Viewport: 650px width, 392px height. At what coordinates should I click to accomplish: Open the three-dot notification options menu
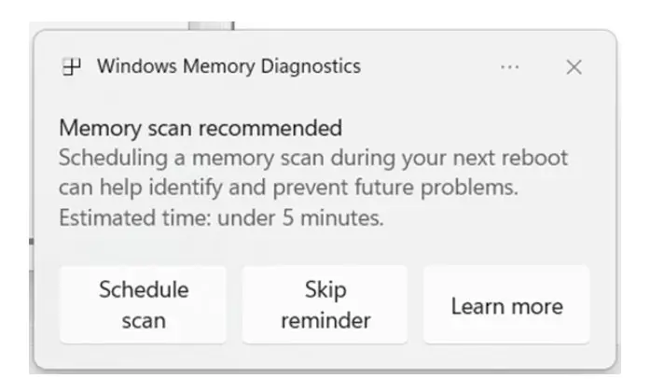[509, 67]
